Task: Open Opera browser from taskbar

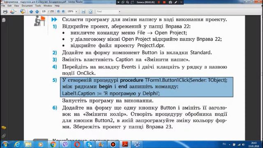Action: (77, 144)
